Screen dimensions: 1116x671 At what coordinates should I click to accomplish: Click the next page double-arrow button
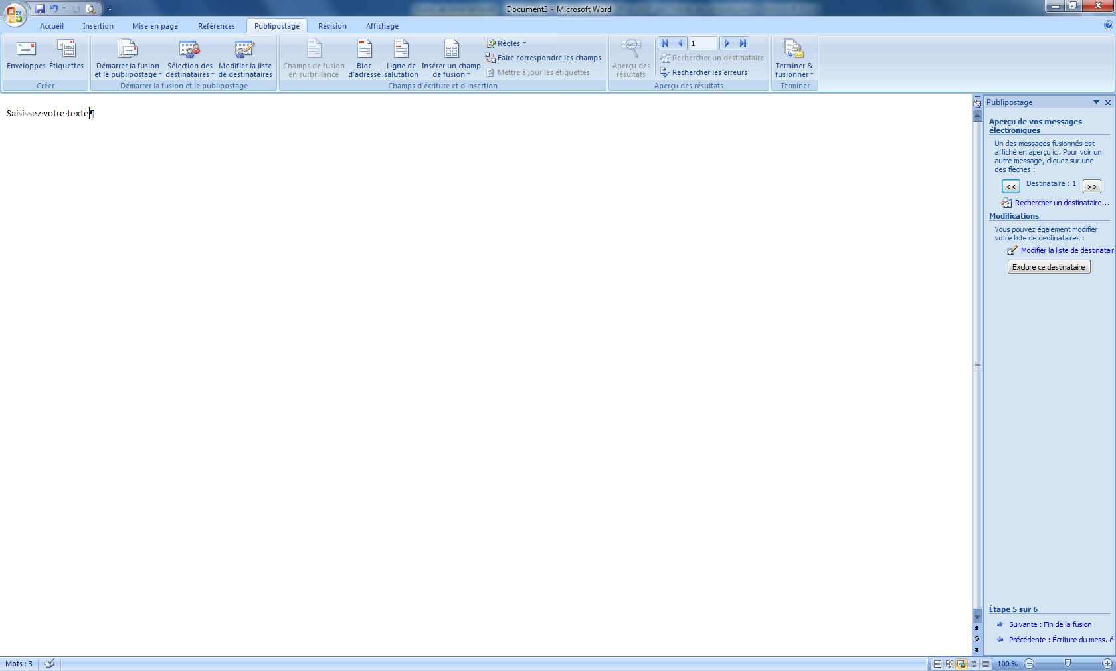point(976,650)
